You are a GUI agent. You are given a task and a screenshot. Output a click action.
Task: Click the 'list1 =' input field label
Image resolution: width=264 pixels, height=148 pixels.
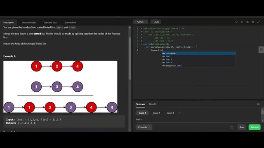click(x=139, y=120)
